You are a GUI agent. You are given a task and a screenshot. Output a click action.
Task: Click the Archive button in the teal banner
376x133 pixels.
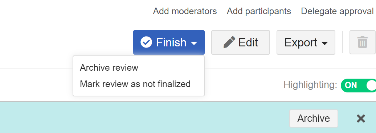coord(314,119)
